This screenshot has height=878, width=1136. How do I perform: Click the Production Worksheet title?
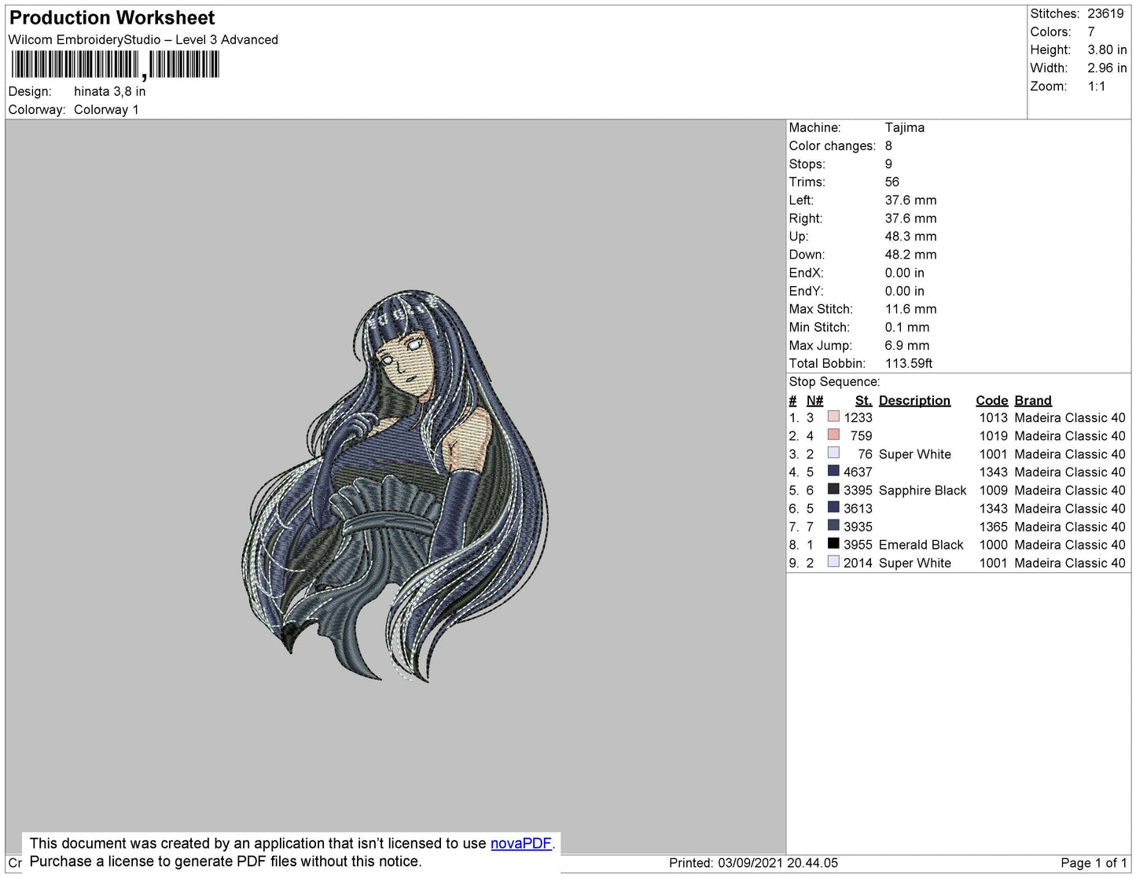tap(112, 17)
